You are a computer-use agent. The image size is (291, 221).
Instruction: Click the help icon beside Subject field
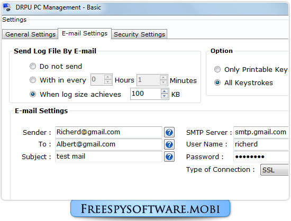pyautogui.click(x=169, y=156)
